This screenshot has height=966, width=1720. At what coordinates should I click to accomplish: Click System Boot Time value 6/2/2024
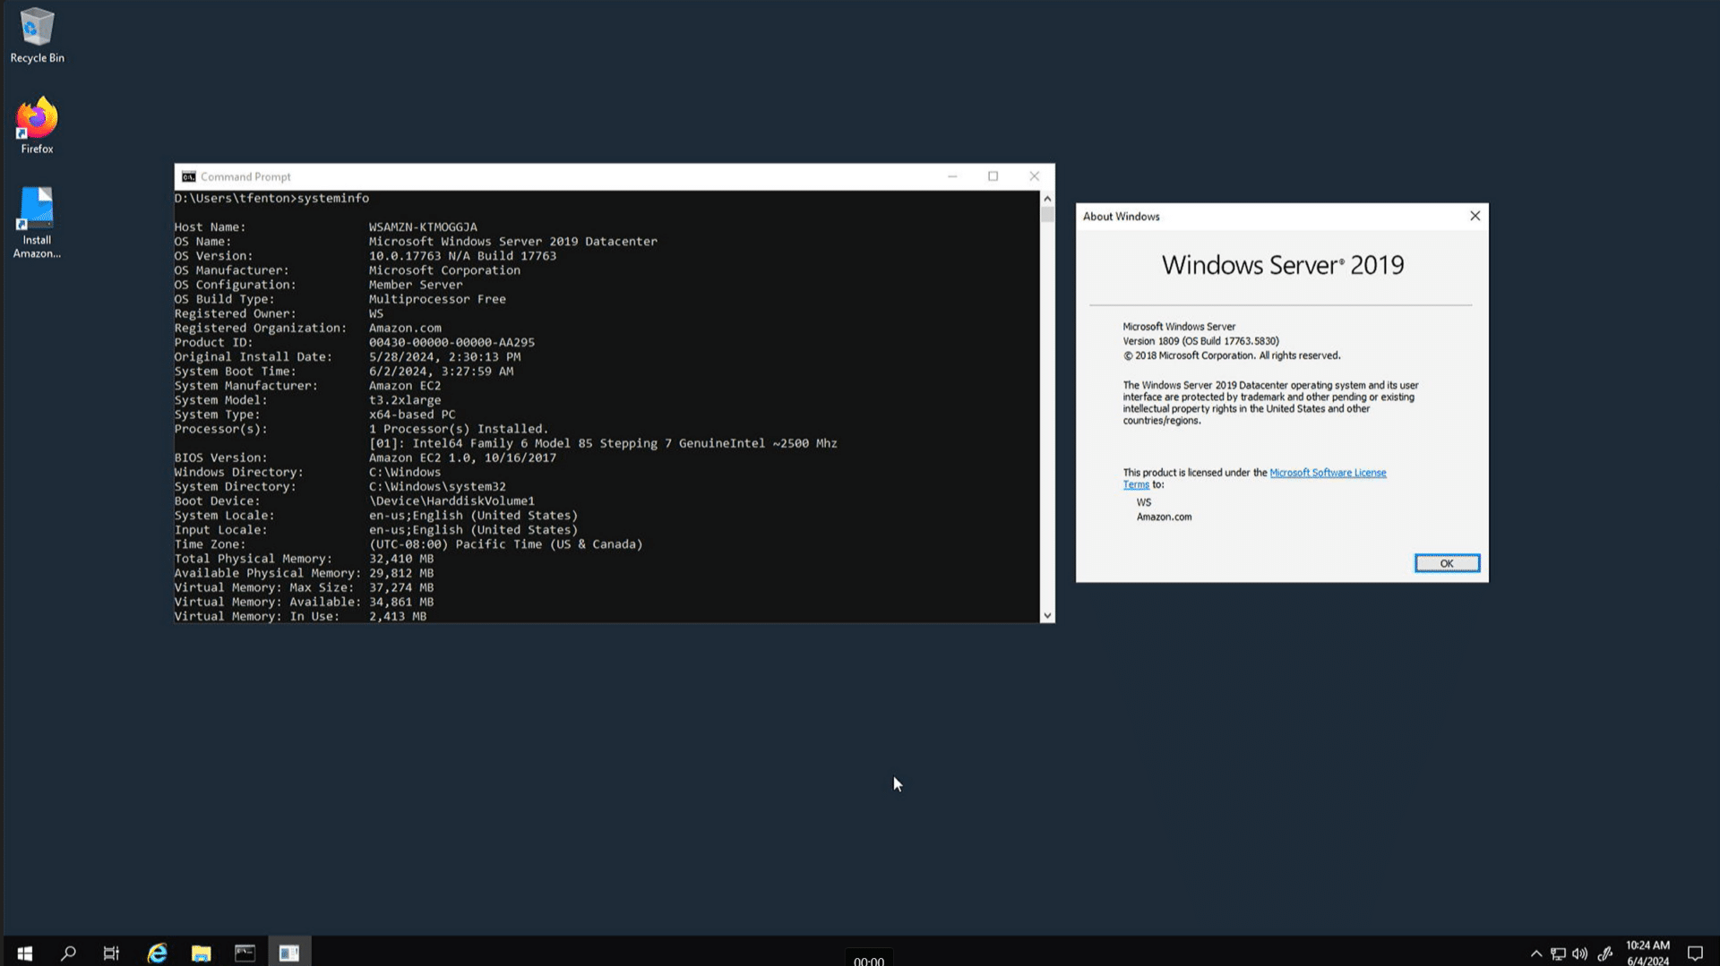(441, 372)
